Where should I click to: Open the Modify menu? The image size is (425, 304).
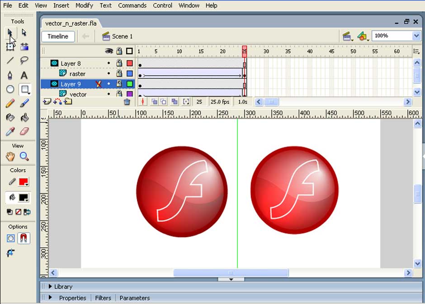84,5
